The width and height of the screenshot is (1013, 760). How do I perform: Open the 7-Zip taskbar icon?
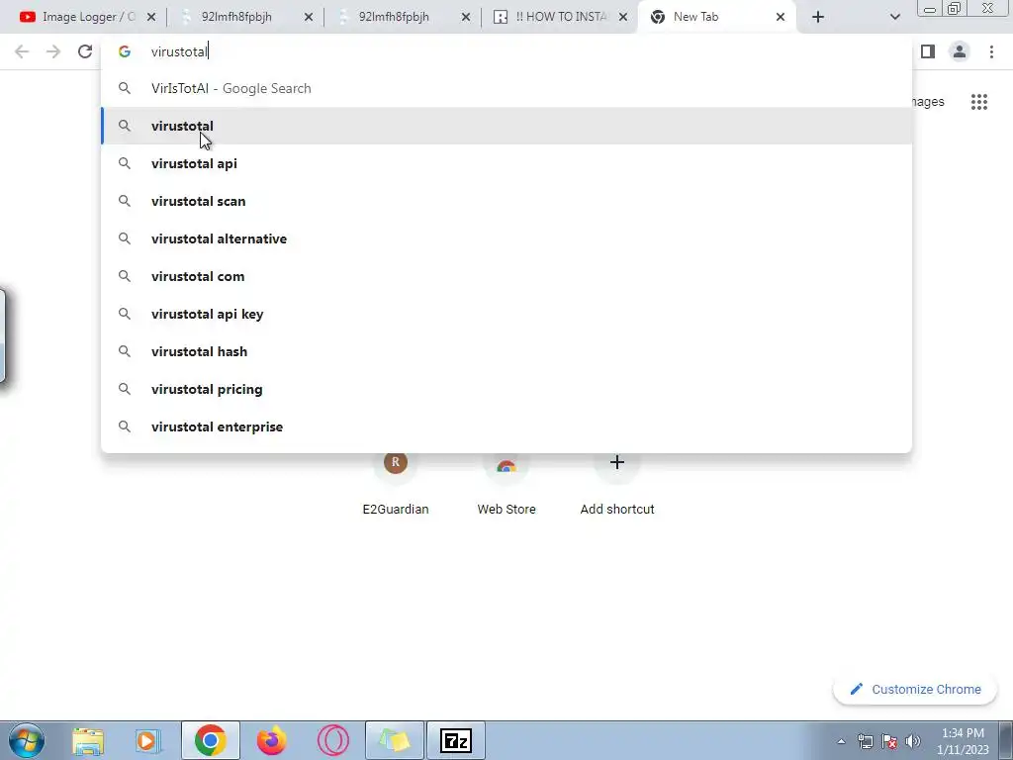tap(456, 740)
